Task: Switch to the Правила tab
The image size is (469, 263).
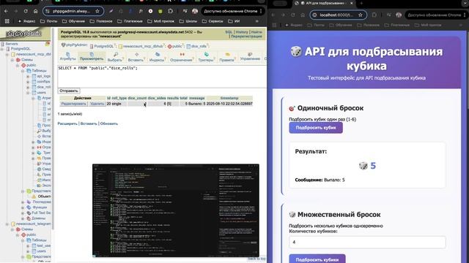Action: click(x=226, y=56)
